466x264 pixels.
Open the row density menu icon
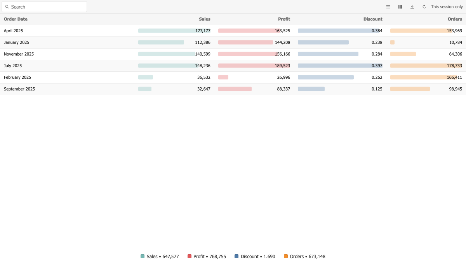point(388,7)
